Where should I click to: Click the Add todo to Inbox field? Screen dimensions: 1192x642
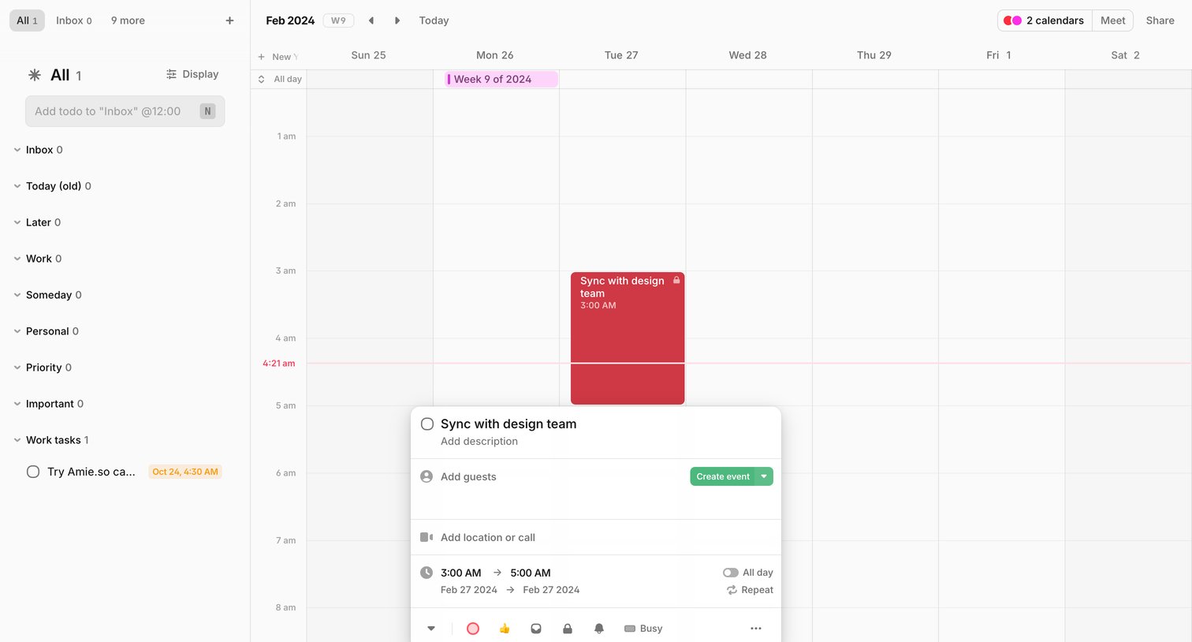[125, 111]
